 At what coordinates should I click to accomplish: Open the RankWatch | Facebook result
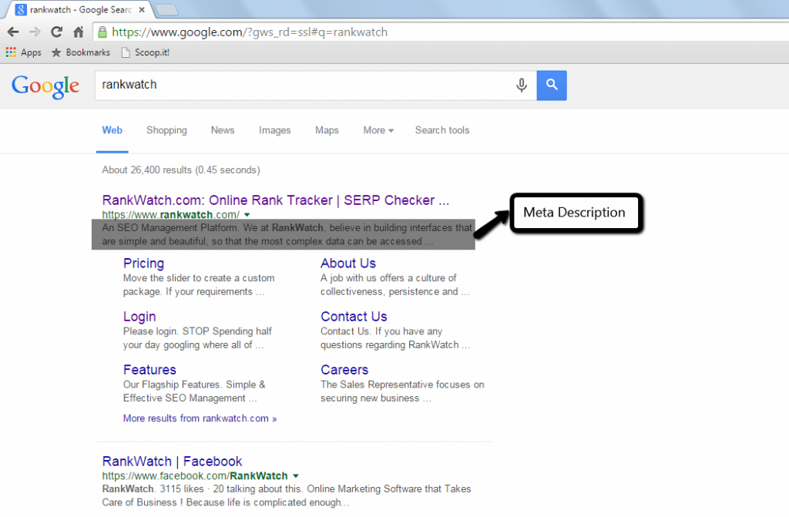pyautogui.click(x=172, y=462)
